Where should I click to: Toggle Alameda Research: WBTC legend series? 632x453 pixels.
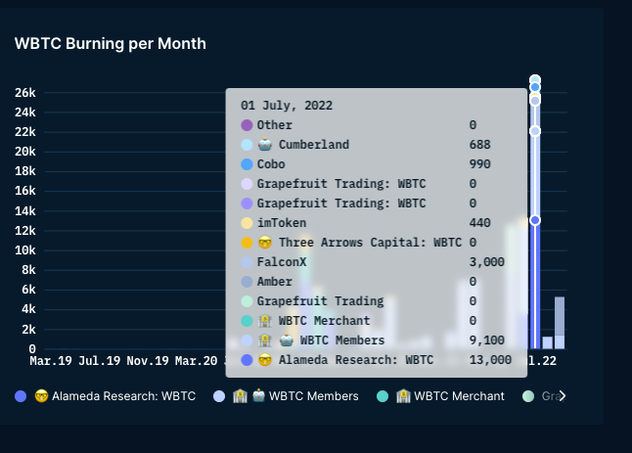[123, 396]
